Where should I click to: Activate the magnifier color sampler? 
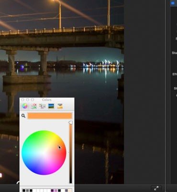[23, 116]
